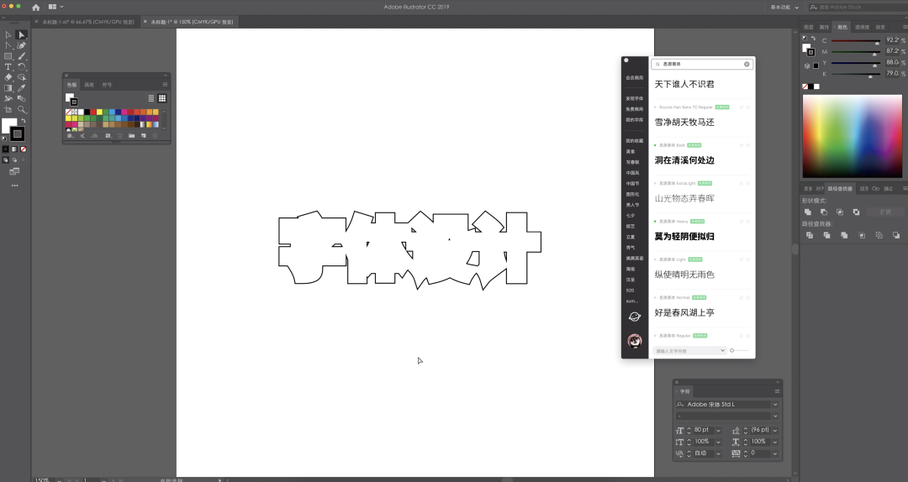
Task: Select the Type tool in toolbar
Action: (8, 66)
